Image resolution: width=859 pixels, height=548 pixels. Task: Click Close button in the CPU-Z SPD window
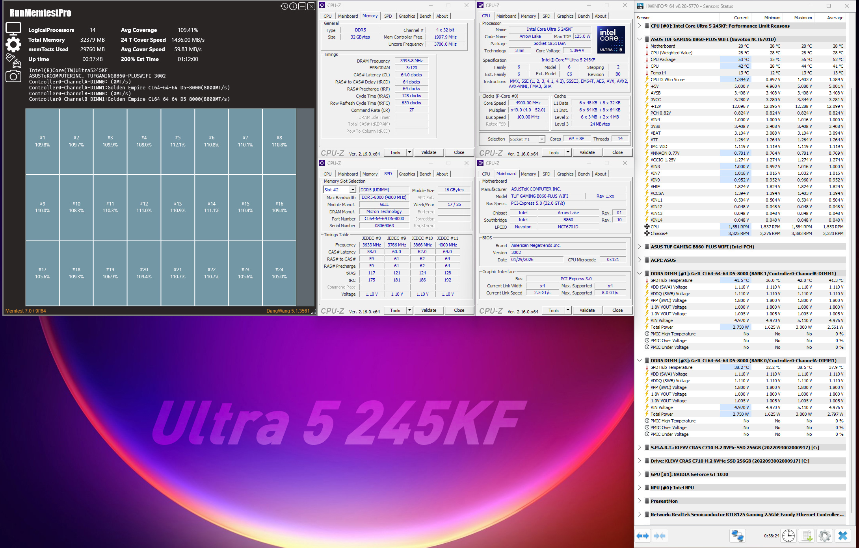click(459, 310)
